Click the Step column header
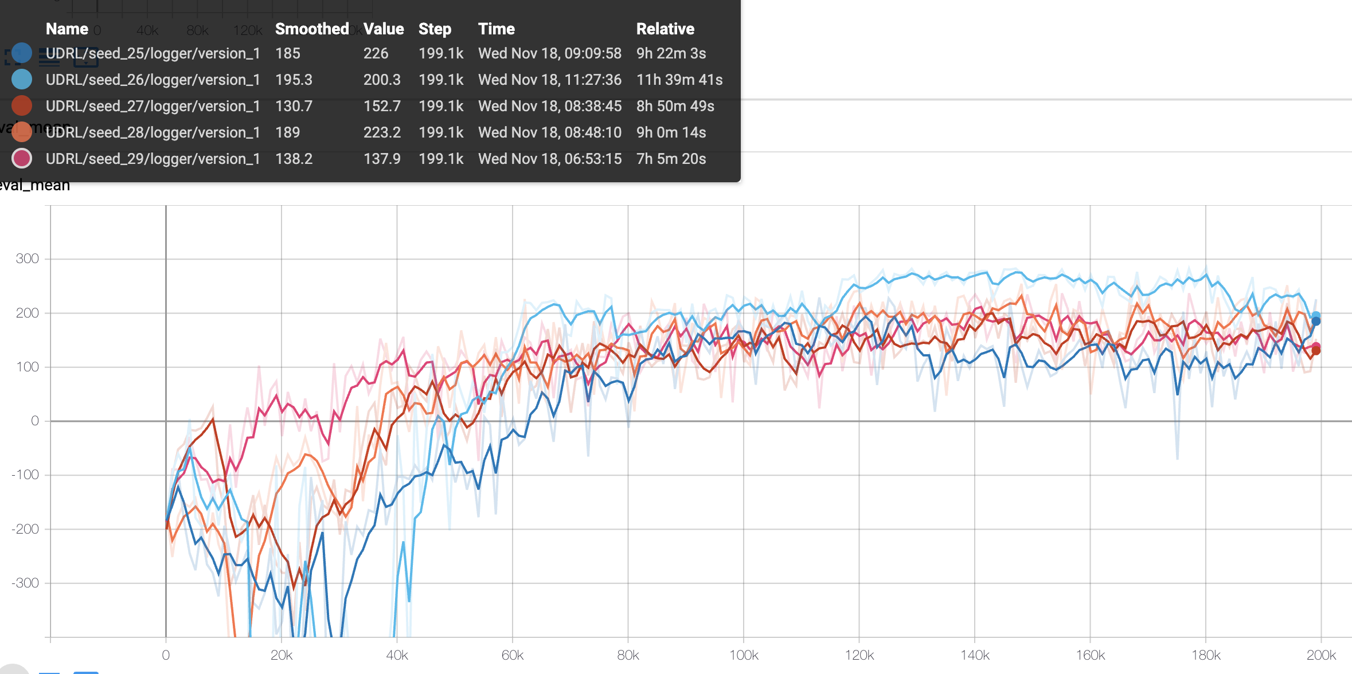This screenshot has height=674, width=1352. (x=435, y=29)
